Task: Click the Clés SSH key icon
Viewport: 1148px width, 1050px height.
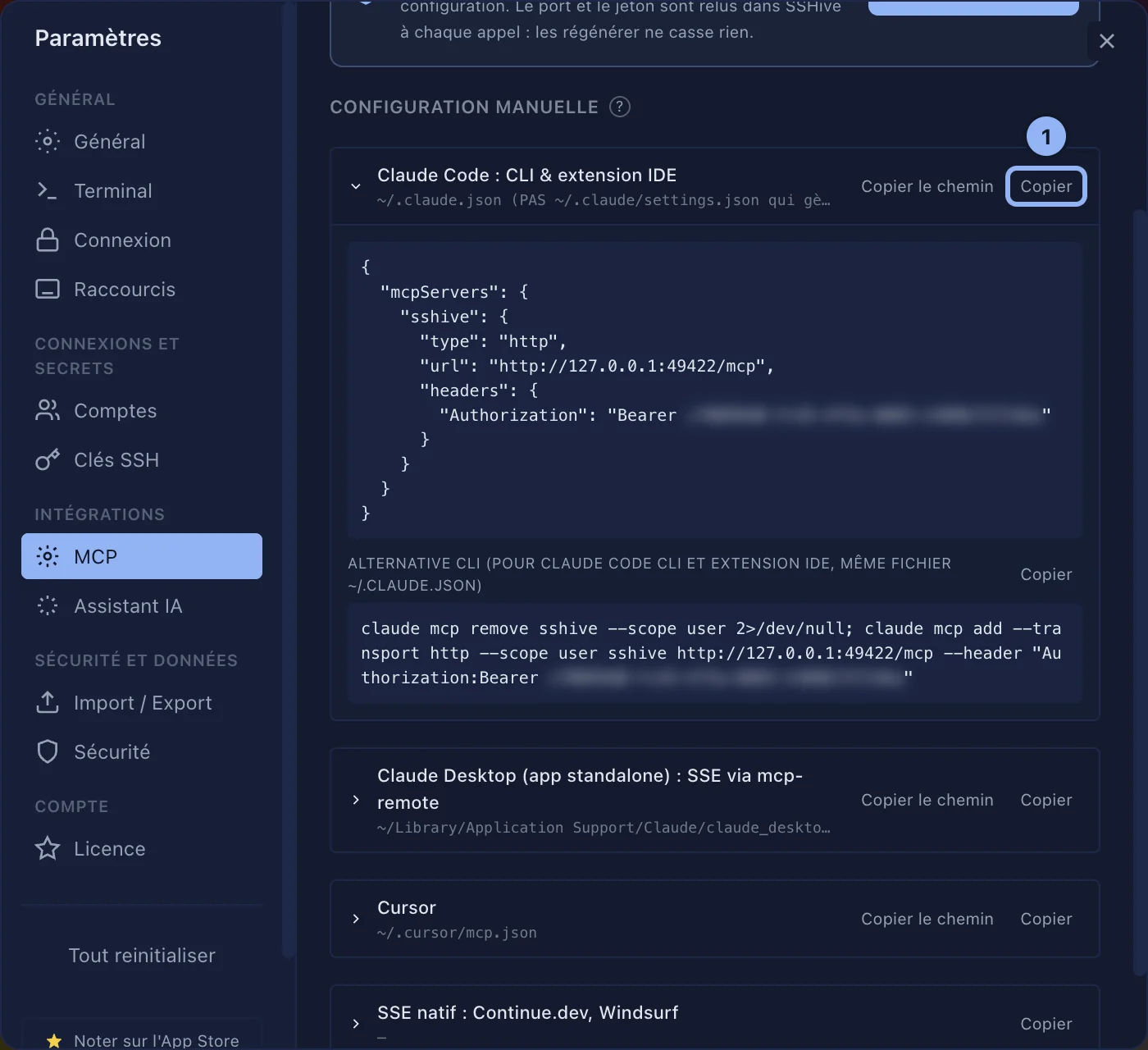Action: pos(48,460)
